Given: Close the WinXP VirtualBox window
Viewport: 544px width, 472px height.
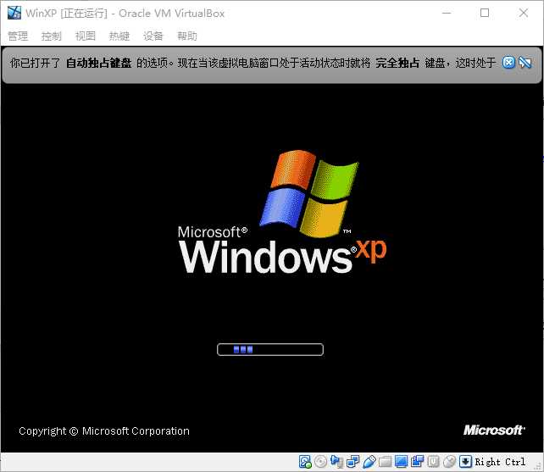Looking at the screenshot, I should point(524,14).
